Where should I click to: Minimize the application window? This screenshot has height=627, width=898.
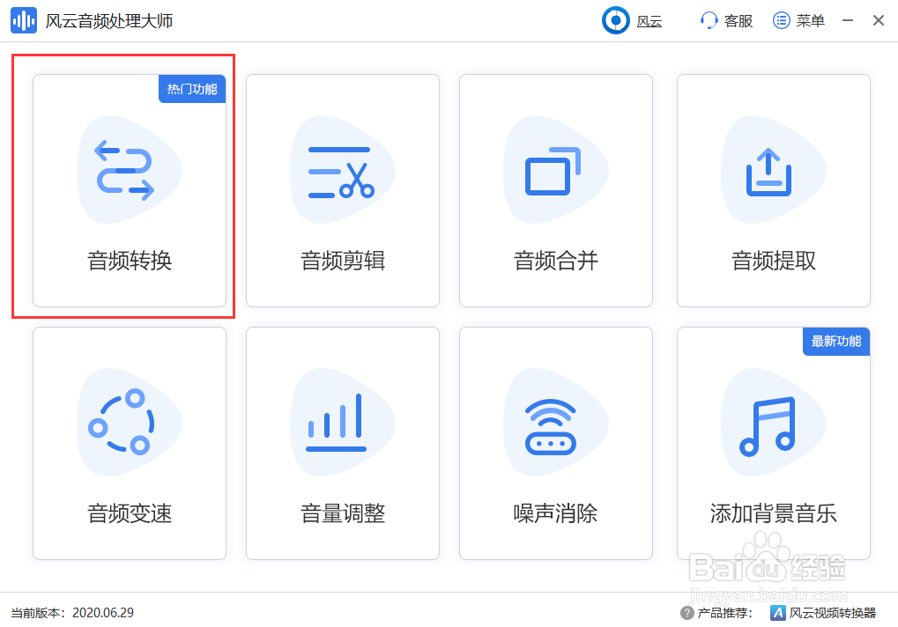pos(845,19)
